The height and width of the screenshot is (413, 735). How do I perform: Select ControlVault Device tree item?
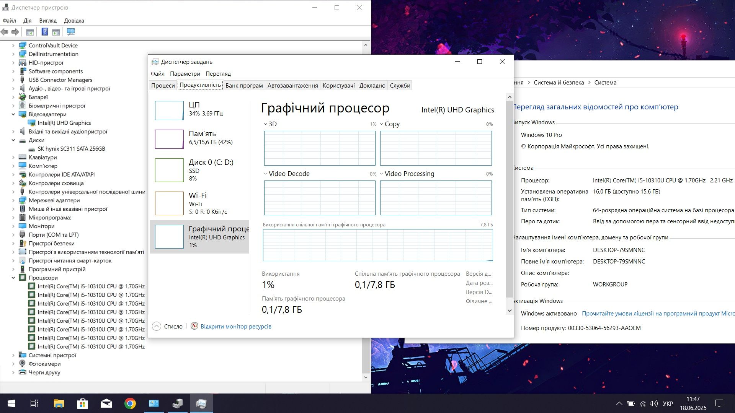click(x=53, y=46)
